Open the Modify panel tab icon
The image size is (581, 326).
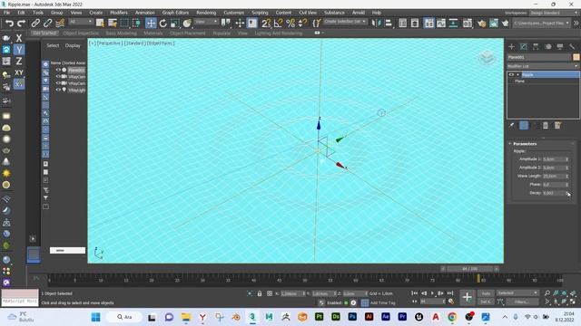pyautogui.click(x=524, y=46)
